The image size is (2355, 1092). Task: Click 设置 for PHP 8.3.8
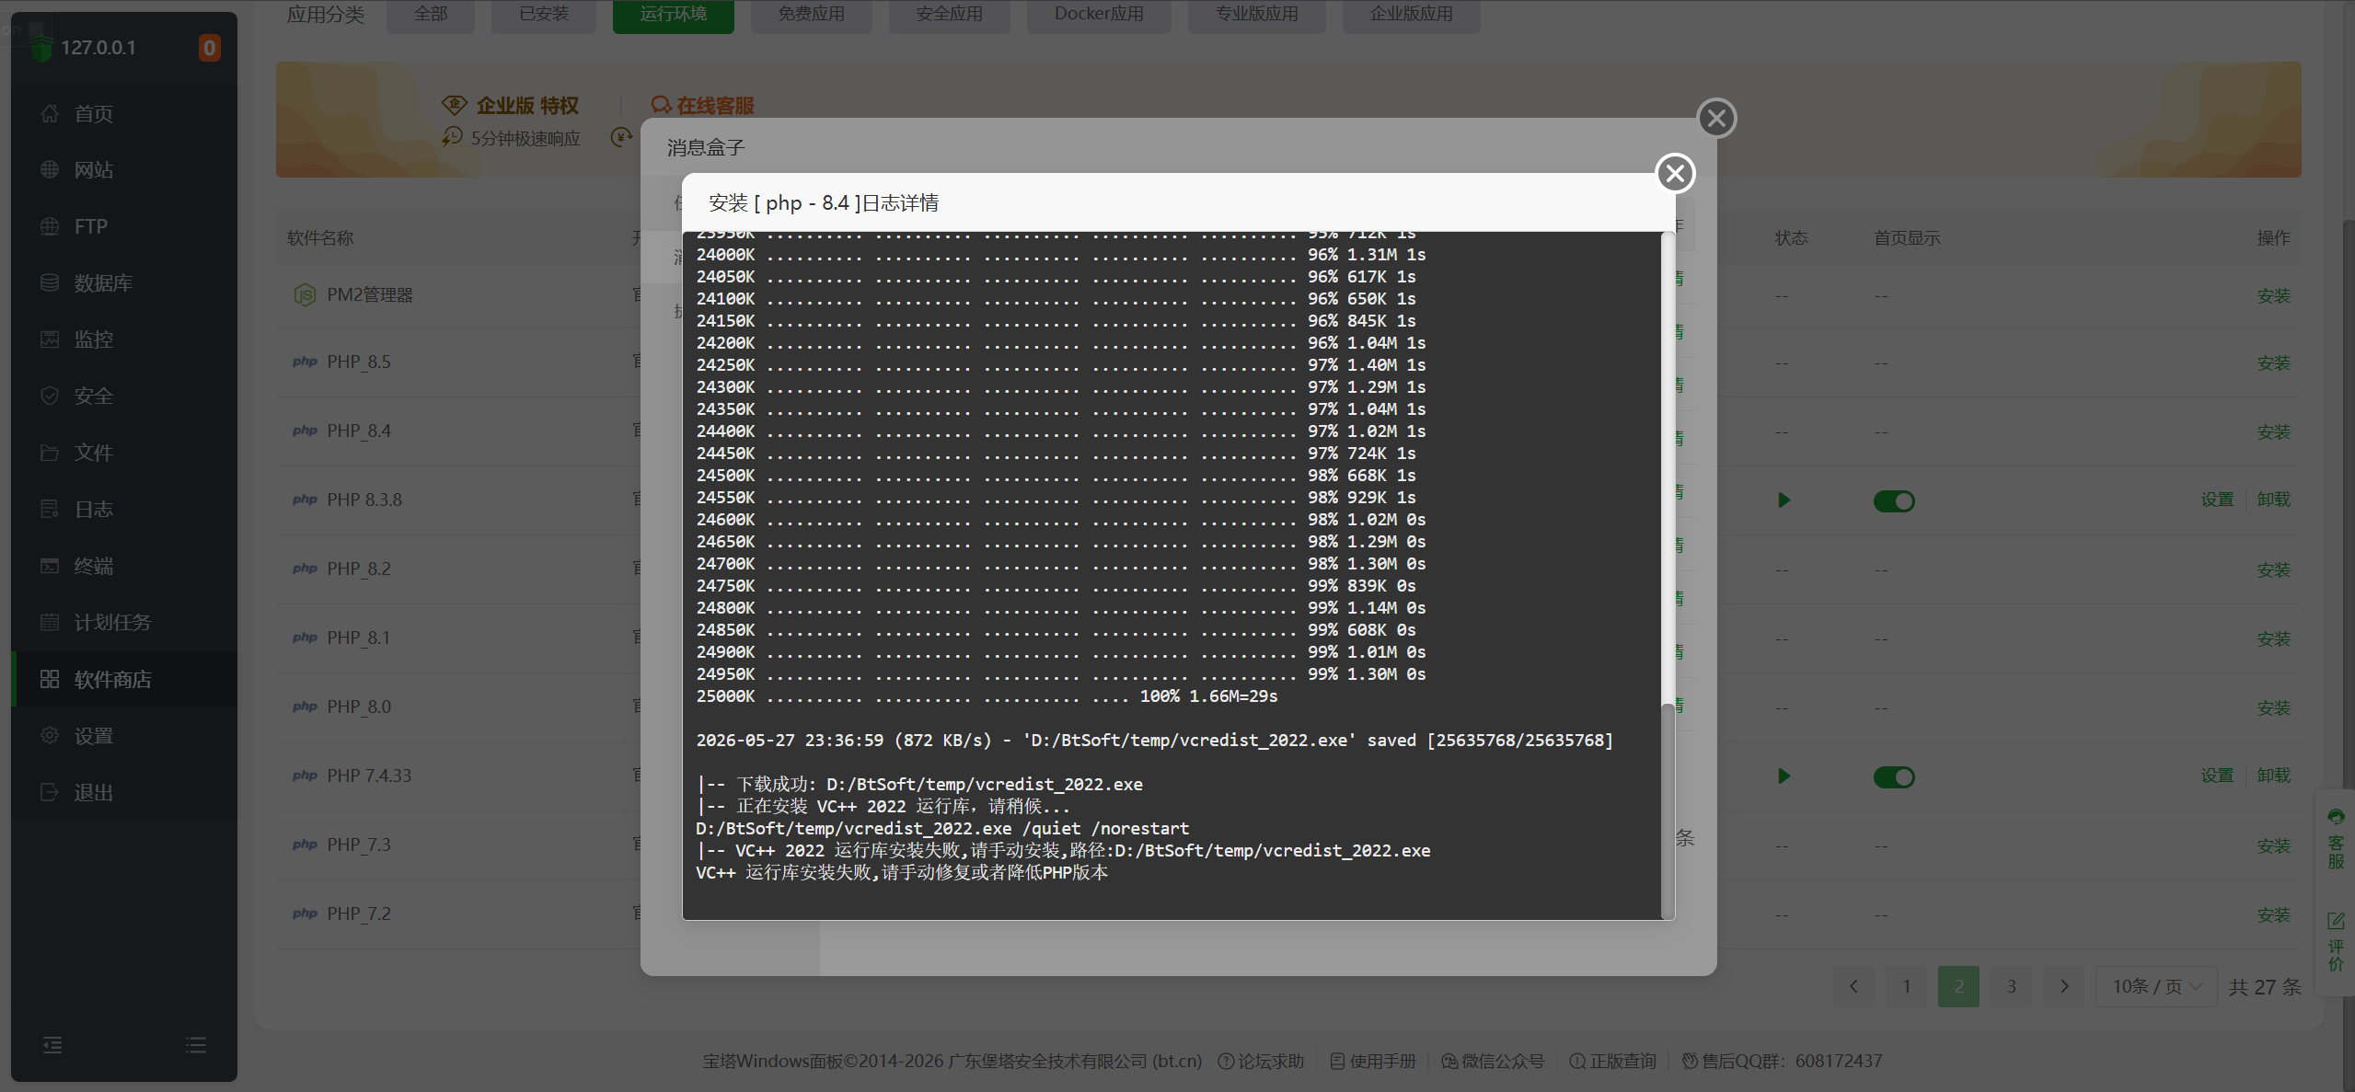click(x=2218, y=500)
